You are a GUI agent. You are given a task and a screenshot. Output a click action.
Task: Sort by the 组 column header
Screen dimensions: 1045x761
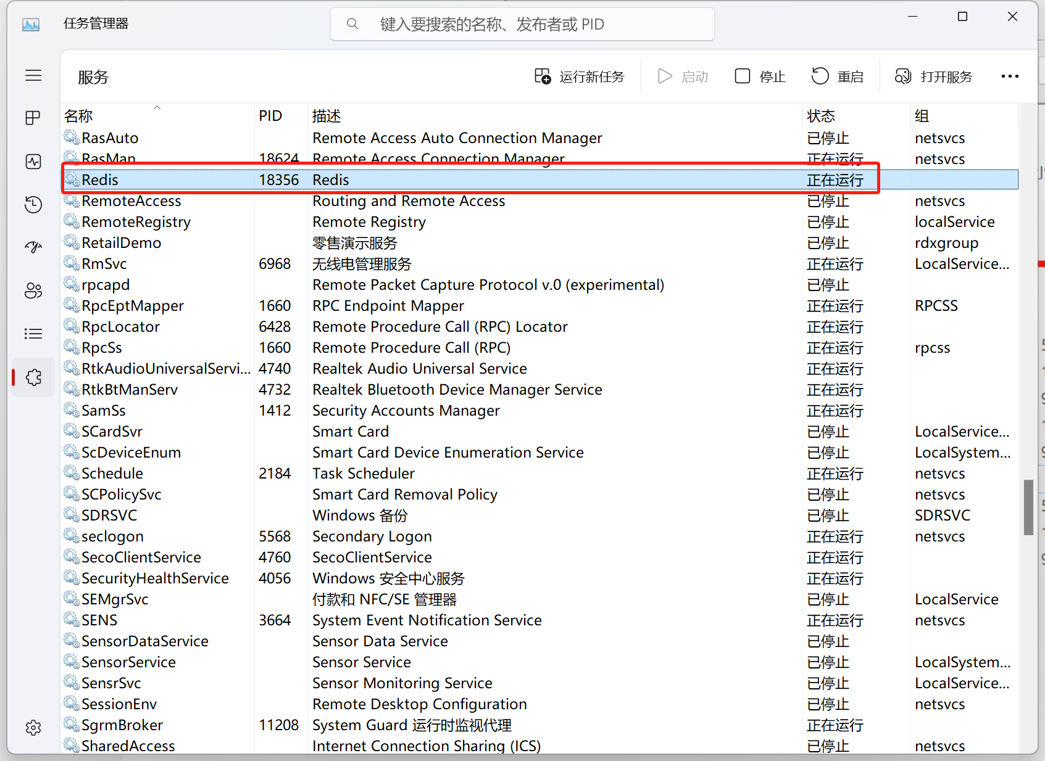[965, 115]
